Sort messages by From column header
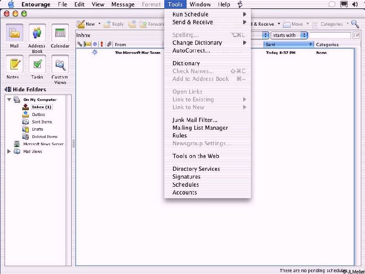The image size is (365, 274). pyautogui.click(x=138, y=44)
